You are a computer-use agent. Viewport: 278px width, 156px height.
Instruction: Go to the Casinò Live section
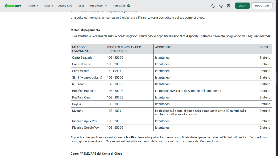(65, 6)
